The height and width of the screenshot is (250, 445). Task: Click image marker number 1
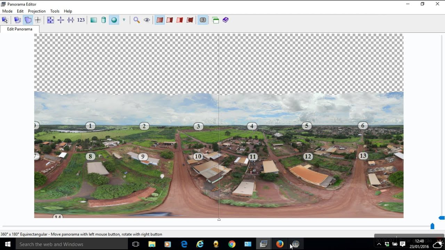pyautogui.click(x=90, y=126)
